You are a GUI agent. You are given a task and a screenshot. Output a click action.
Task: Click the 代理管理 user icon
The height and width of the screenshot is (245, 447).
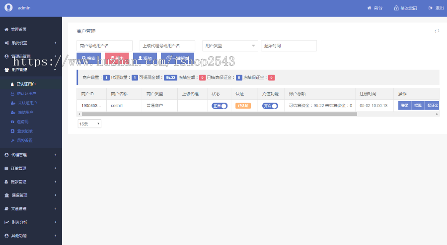point(6,155)
